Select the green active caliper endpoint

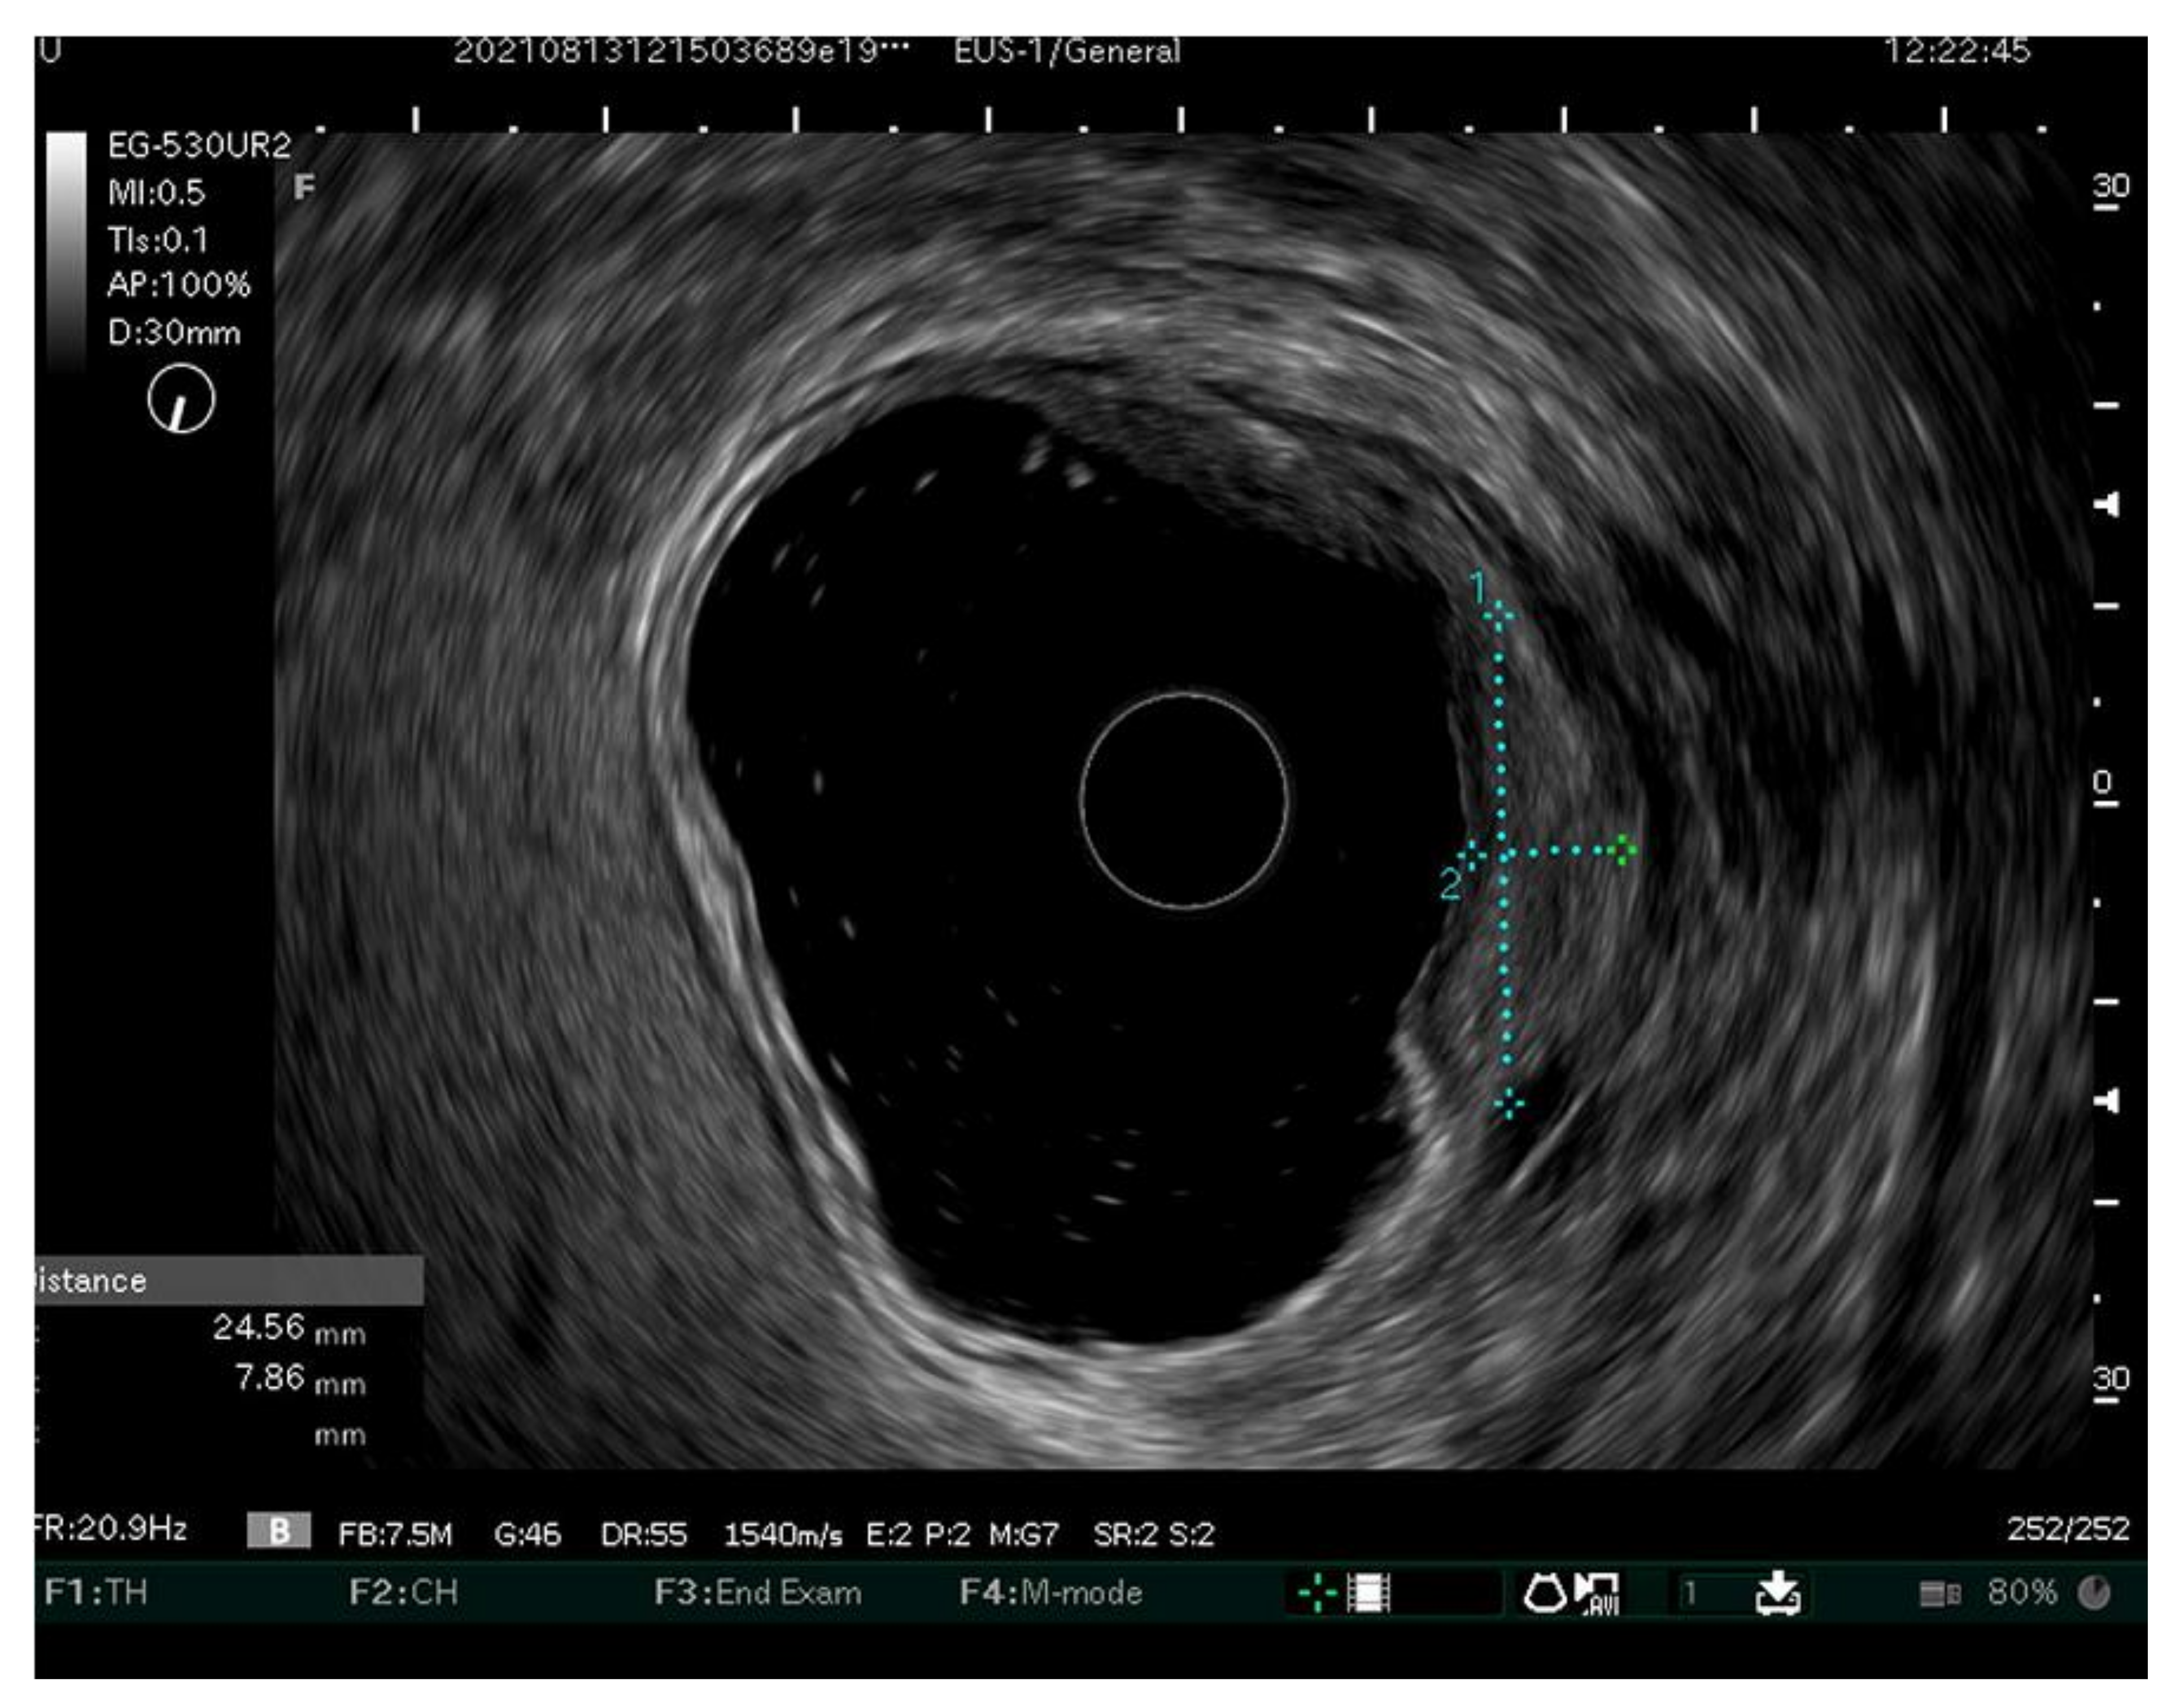point(1623,850)
